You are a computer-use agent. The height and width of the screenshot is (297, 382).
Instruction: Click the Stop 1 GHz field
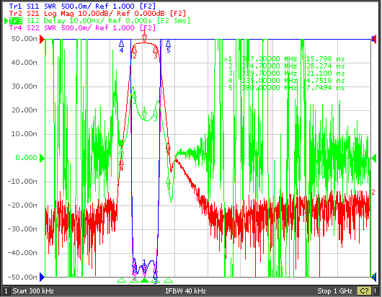[334, 291]
